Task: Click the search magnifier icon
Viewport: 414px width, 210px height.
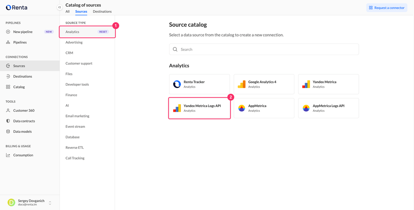Action: (x=175, y=49)
